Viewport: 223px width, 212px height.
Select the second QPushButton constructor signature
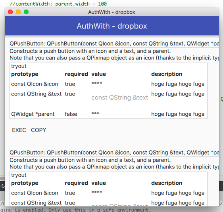[114, 153]
